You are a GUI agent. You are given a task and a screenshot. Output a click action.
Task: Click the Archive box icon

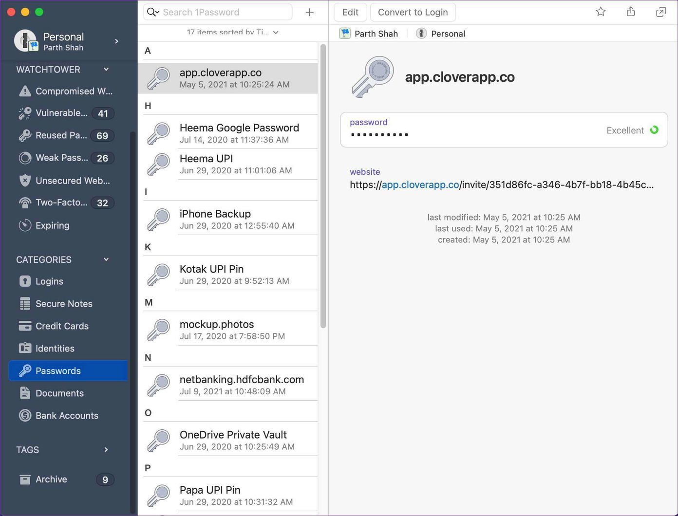tap(25, 479)
